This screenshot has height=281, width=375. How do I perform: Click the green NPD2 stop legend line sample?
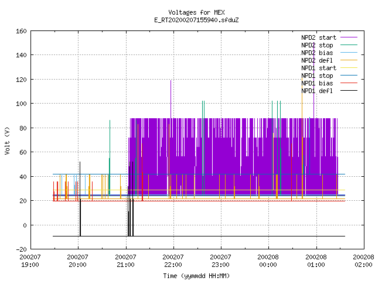pyautogui.click(x=349, y=45)
